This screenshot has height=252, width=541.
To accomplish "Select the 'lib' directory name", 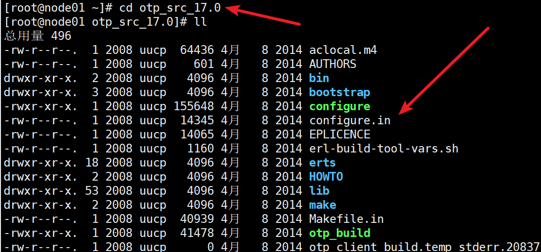I will 319,190.
